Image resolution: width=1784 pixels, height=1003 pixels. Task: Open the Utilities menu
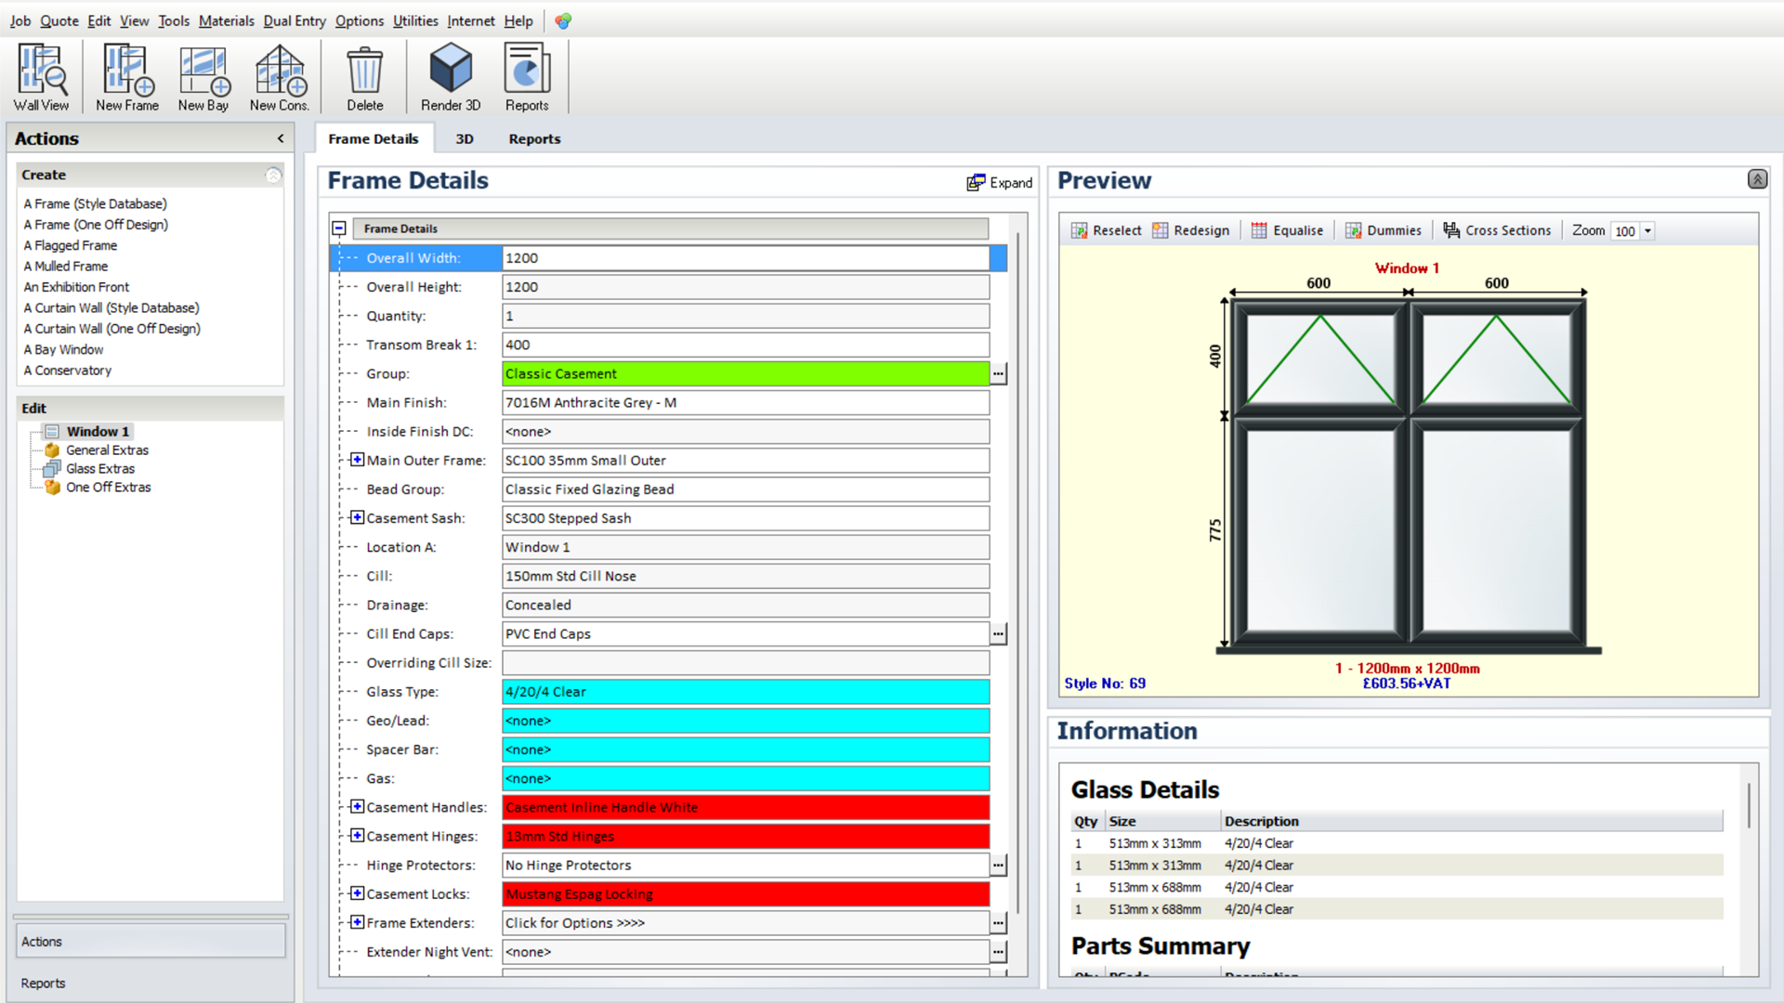(x=415, y=20)
